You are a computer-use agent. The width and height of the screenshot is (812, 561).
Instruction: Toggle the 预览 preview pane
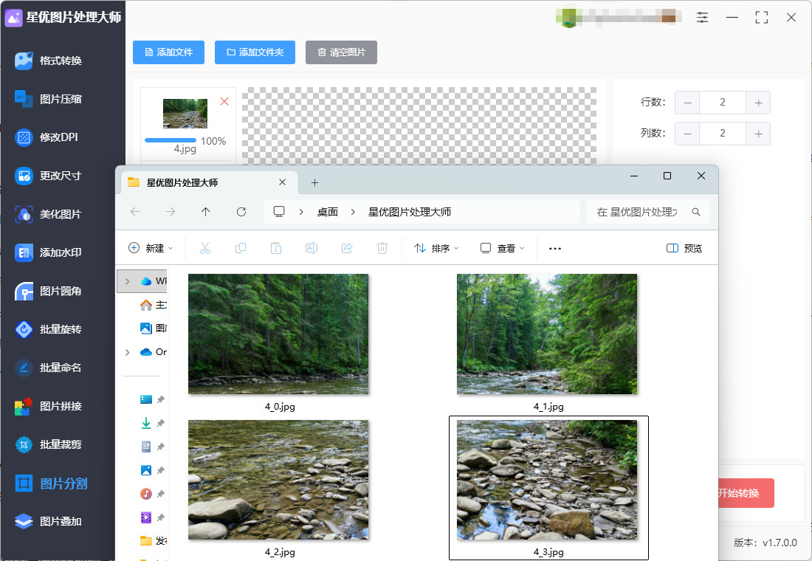coord(684,249)
